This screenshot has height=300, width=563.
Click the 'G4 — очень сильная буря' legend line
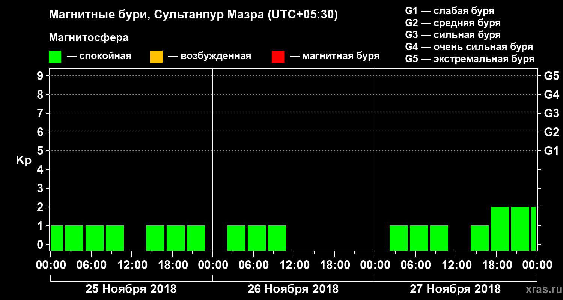click(x=469, y=47)
